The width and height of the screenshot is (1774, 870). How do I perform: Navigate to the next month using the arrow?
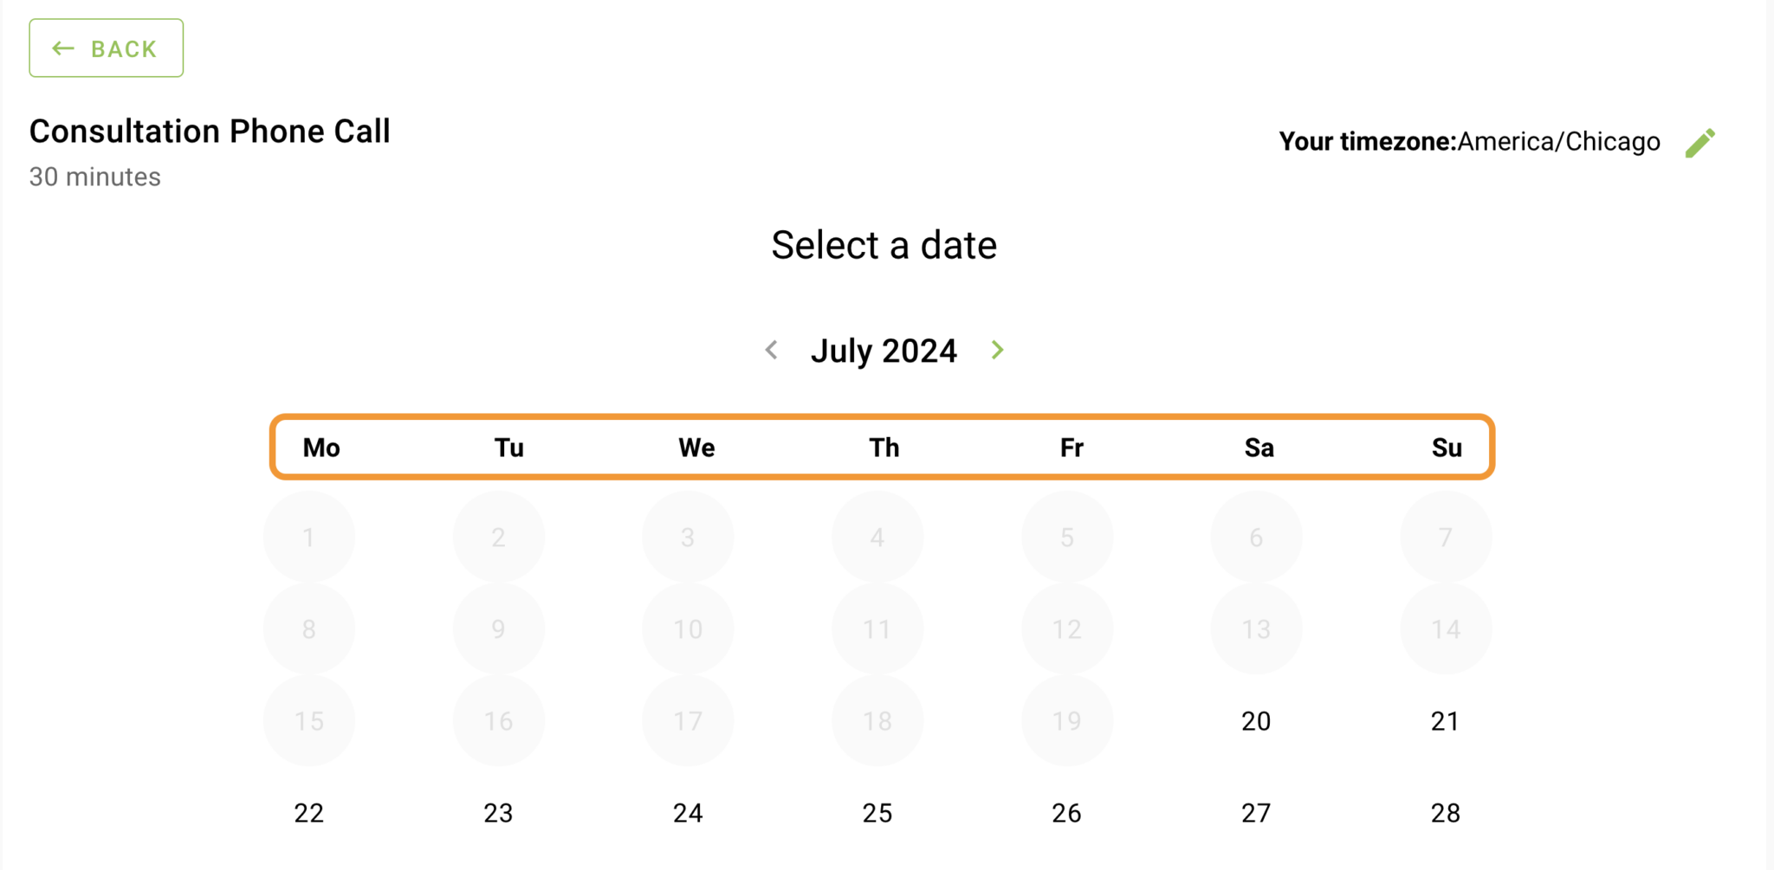tap(997, 350)
